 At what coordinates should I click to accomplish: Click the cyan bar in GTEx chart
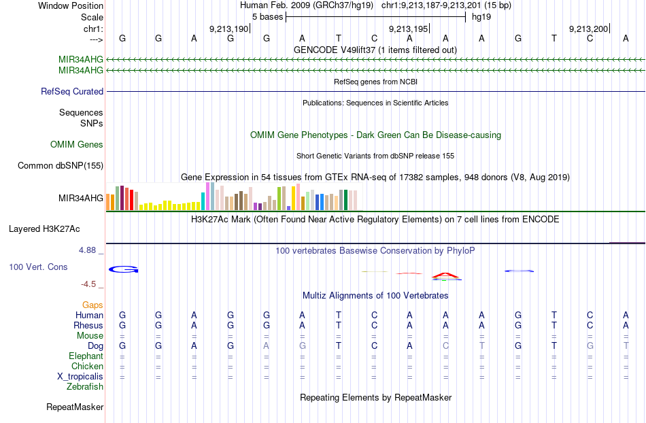[203, 201]
